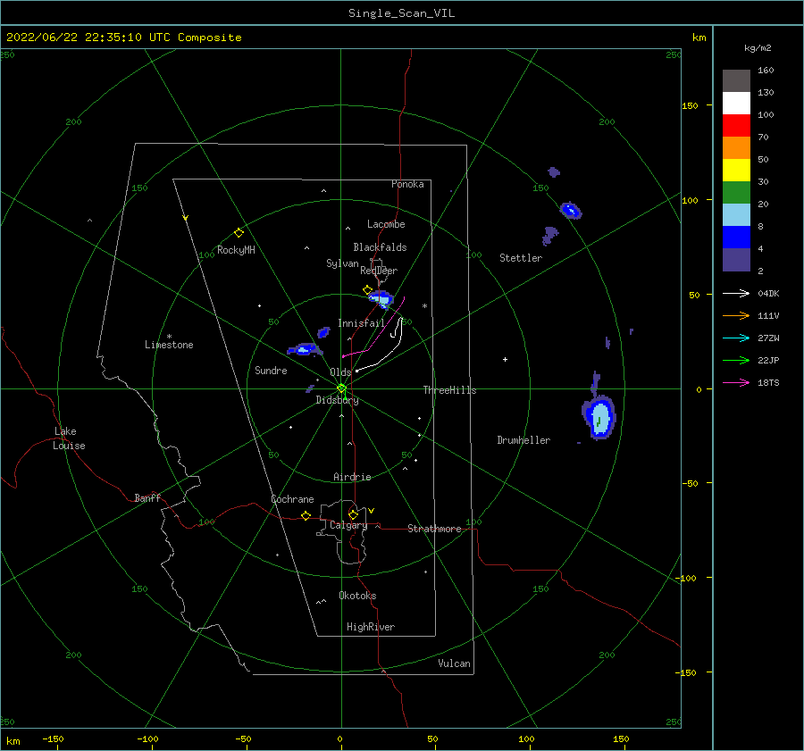Click the Ponoka town label

(x=407, y=184)
